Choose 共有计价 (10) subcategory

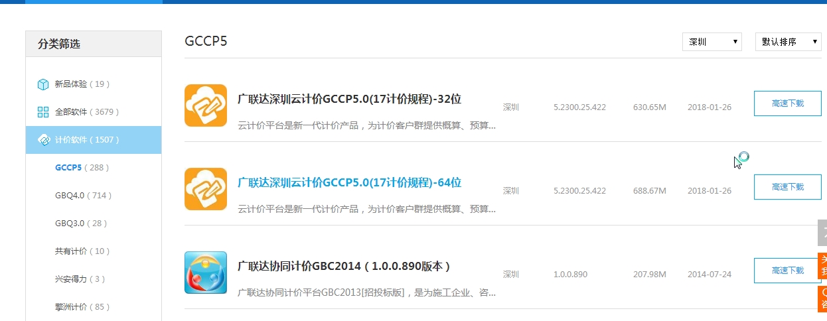(82, 251)
